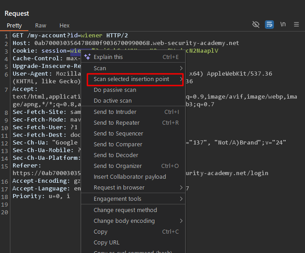305x253 pixels.
Task: Expand the Scan submenu arrow
Action: pos(181,68)
